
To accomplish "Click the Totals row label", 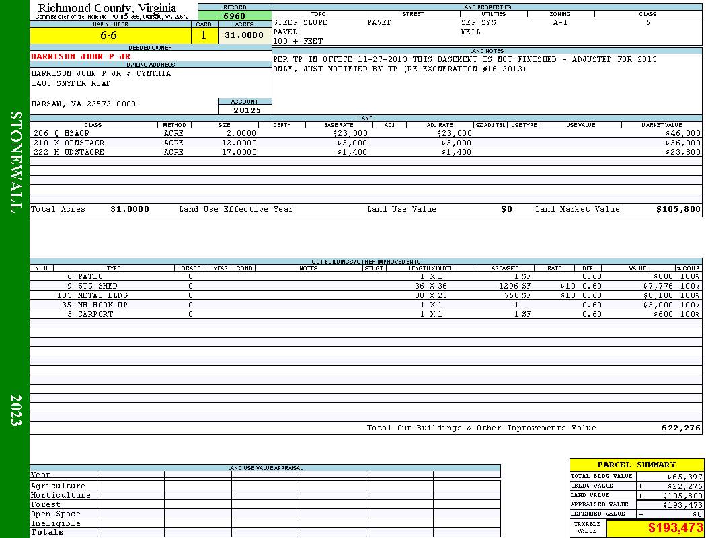I will (47, 532).
